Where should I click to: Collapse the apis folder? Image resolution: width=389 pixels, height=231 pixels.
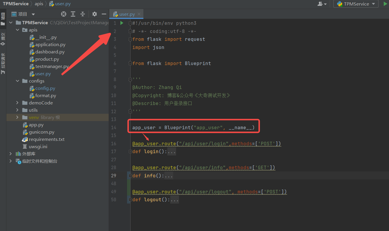(17, 30)
